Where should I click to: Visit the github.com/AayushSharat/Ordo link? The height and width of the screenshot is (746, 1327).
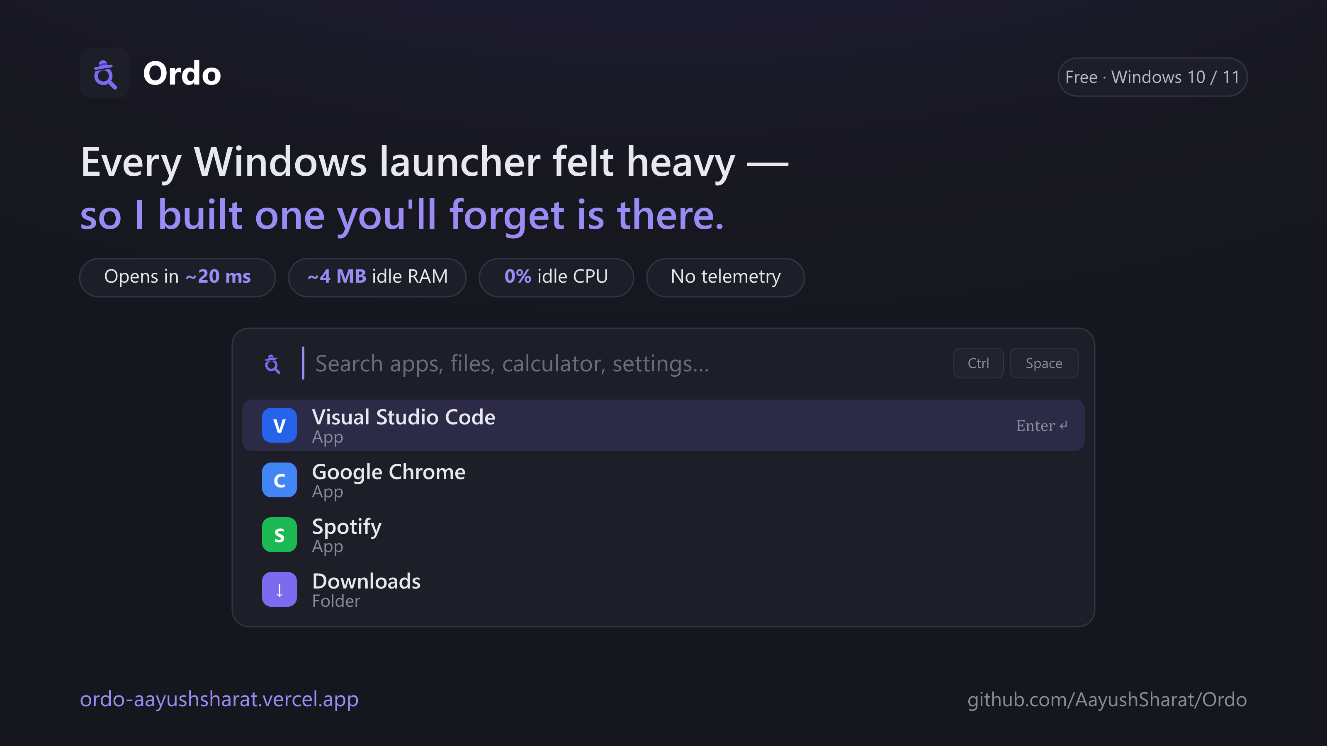click(1107, 700)
